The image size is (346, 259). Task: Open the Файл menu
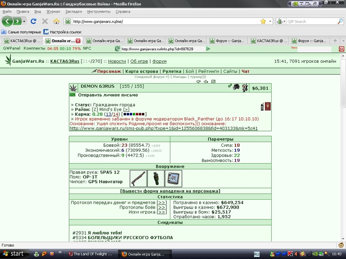(7, 12)
